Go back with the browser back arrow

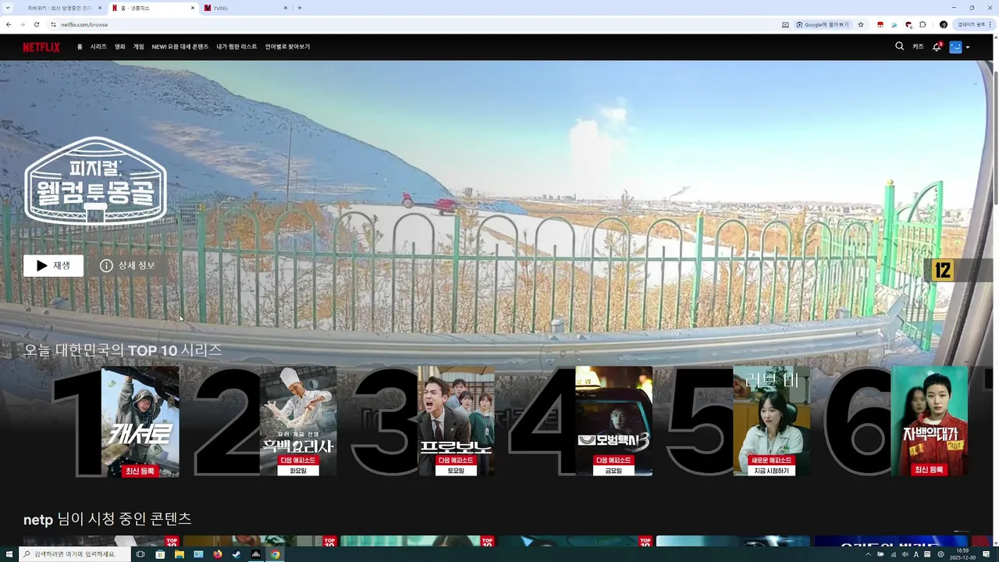click(x=9, y=24)
